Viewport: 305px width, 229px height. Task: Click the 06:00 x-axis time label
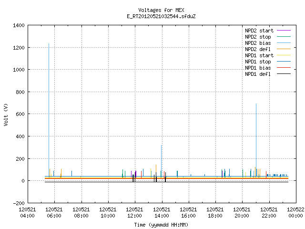pyautogui.click(x=54, y=216)
